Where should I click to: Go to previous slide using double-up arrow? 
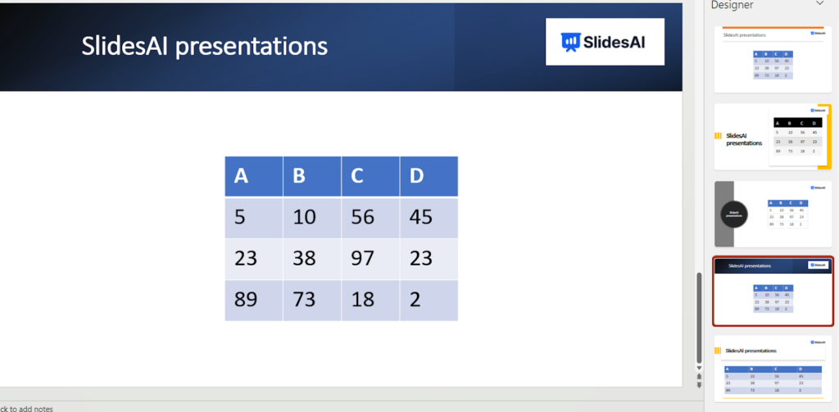click(699, 377)
